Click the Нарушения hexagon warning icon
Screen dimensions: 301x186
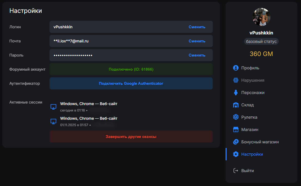click(236, 80)
